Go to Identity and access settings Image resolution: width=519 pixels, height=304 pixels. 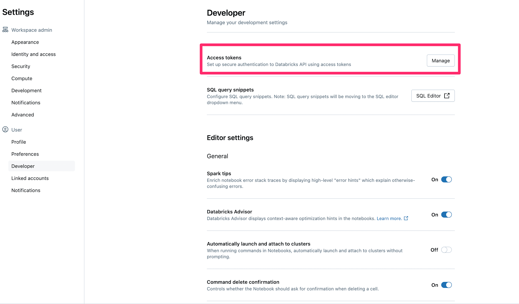(33, 54)
